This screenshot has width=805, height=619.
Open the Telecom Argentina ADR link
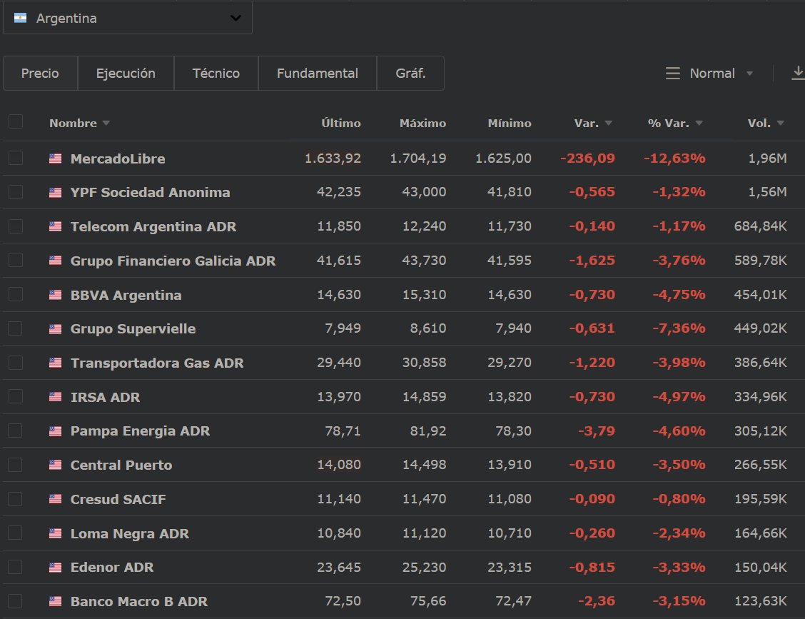pos(153,226)
